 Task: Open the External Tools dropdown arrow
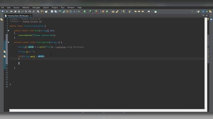pyautogui.click(x=100, y=12)
